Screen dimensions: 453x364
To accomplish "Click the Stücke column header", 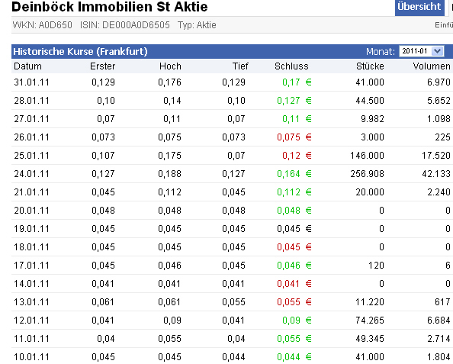I will (x=370, y=66).
